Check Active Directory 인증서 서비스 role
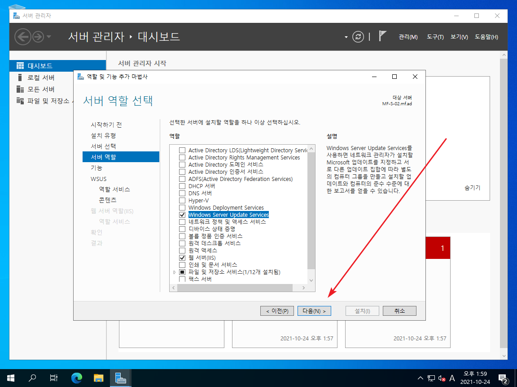This screenshot has height=387, width=517. click(x=182, y=172)
